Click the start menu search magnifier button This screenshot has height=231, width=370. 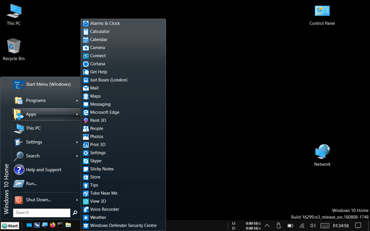point(75,213)
